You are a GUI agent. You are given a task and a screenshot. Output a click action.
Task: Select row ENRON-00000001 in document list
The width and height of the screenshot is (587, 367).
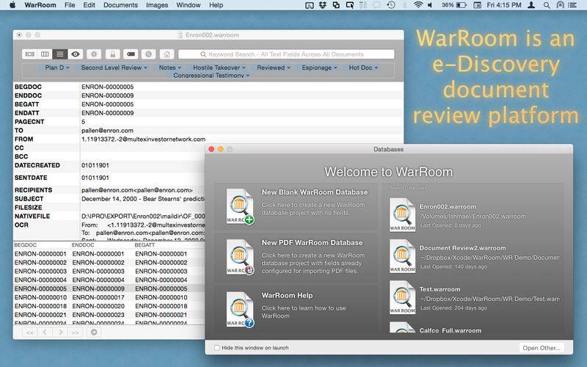pyautogui.click(x=109, y=254)
